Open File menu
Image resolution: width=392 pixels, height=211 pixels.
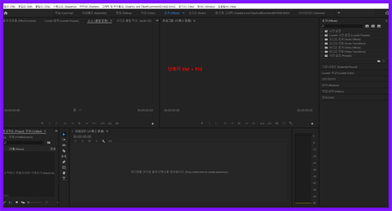click(10, 7)
